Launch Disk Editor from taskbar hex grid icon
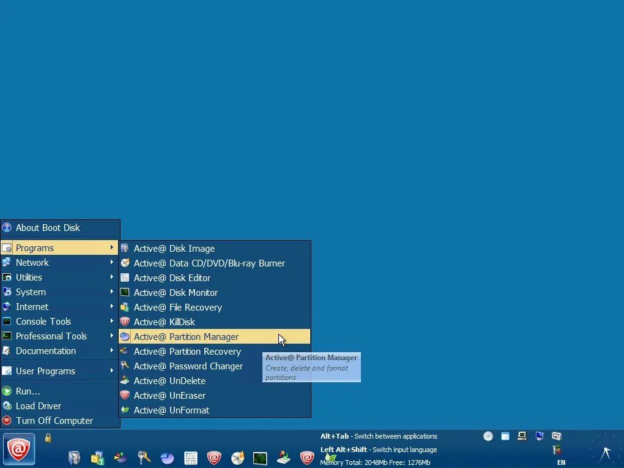Viewport: 624px width, 468px height. tap(191, 458)
